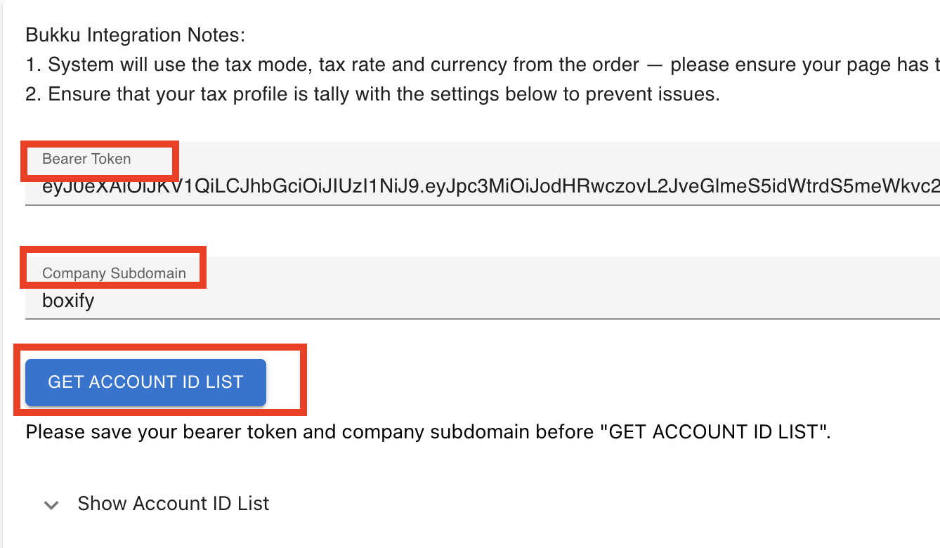Click the Bukku Integration Notes heading
The width and height of the screenshot is (940, 548).
coord(135,35)
